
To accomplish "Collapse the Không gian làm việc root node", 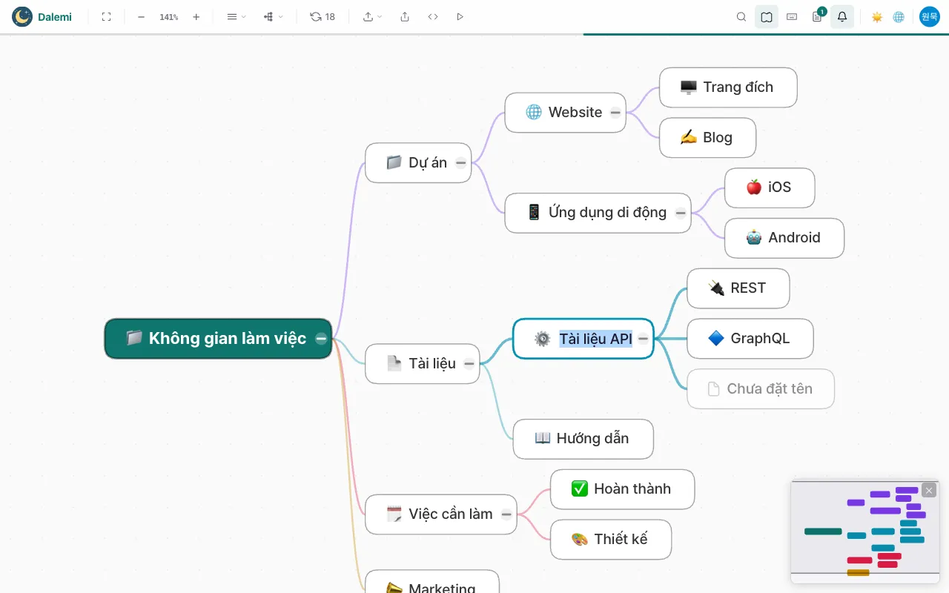I will tap(321, 339).
